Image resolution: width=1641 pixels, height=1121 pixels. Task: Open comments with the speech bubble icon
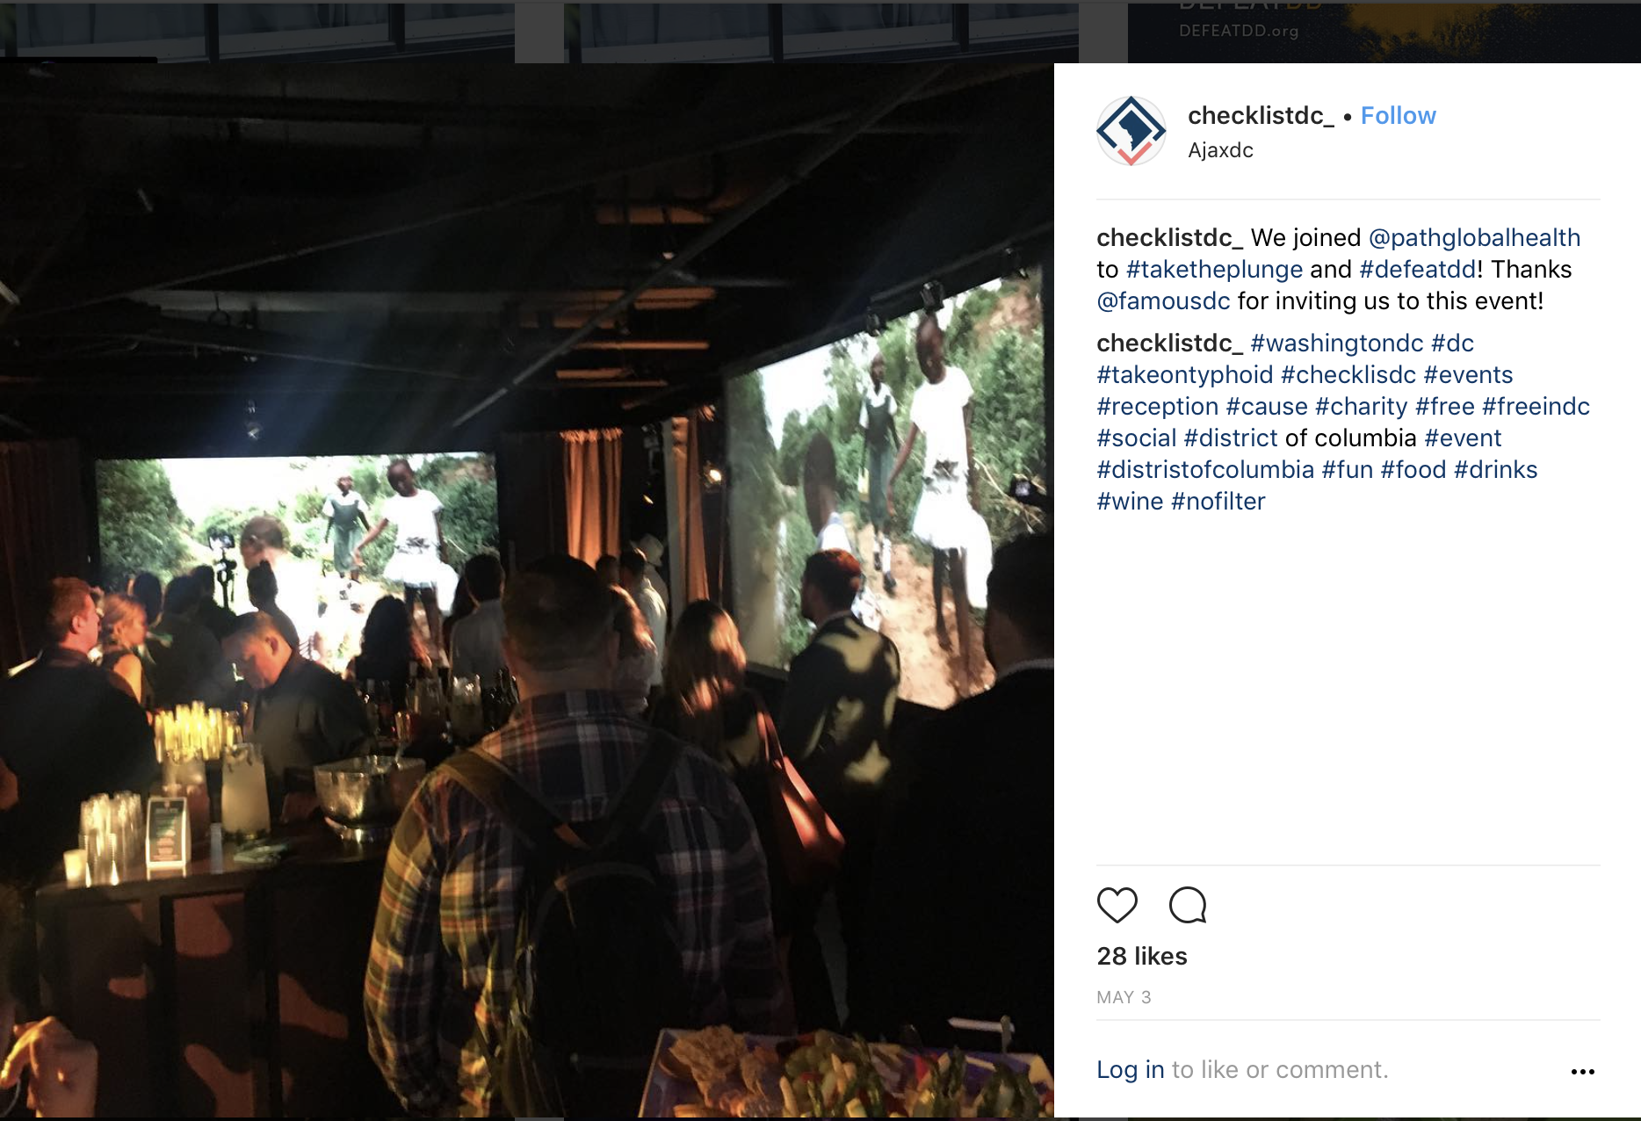(1188, 905)
